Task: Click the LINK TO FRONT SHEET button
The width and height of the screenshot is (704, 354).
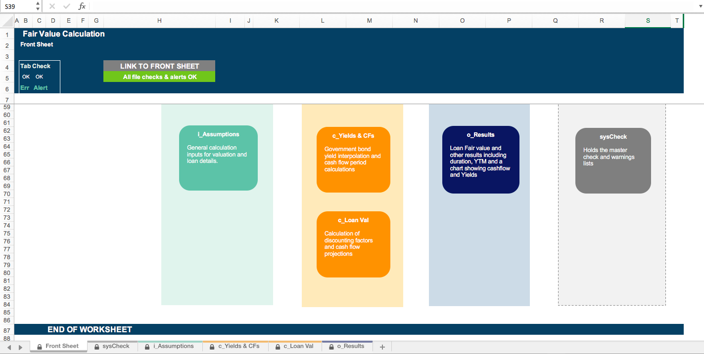Action: point(159,66)
